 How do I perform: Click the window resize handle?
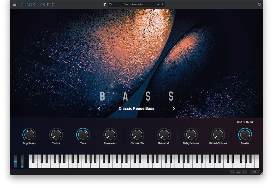coord(261,173)
